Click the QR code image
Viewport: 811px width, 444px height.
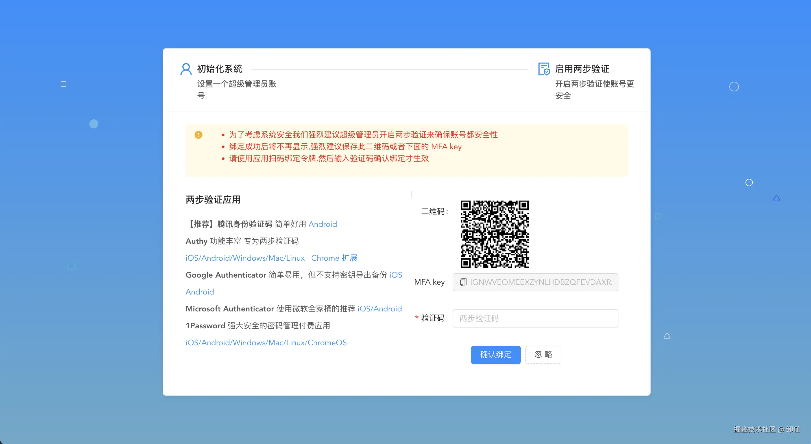coord(495,234)
